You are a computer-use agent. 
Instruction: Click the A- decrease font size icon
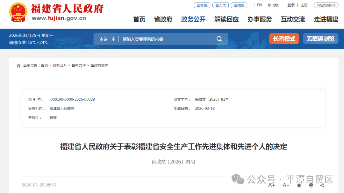[286, 185]
